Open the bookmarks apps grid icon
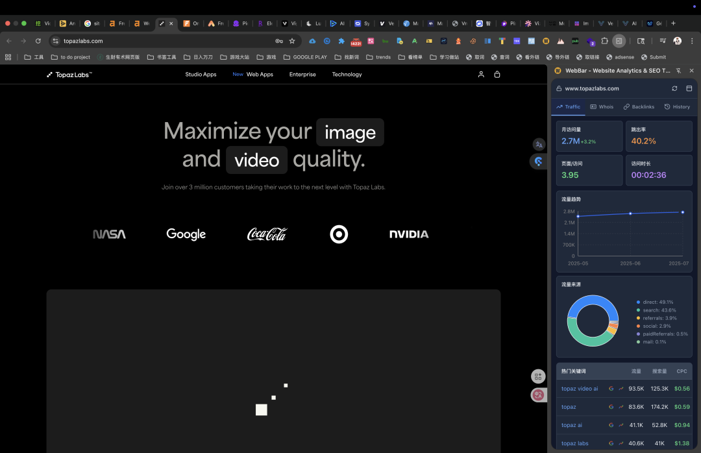This screenshot has height=453, width=701. 8,57
